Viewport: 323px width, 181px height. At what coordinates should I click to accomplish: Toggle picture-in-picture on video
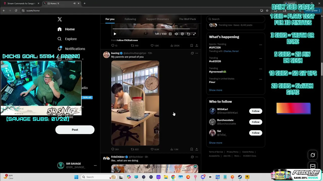click(188, 34)
